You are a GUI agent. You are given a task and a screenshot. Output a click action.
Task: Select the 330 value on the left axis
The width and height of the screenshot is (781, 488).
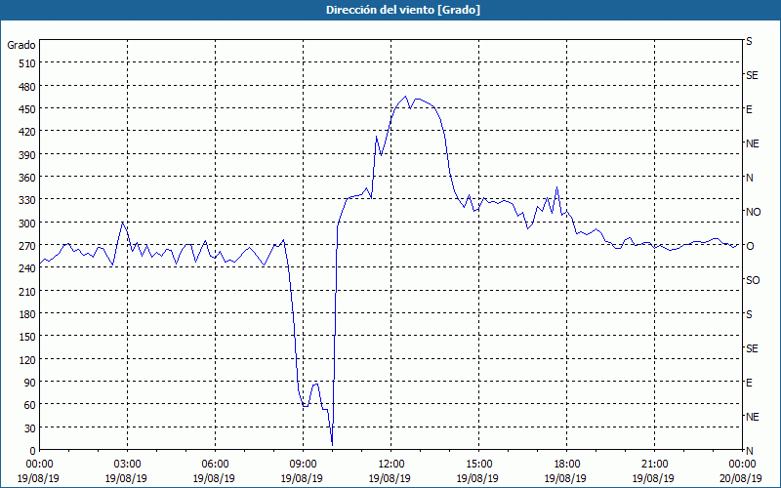click(27, 200)
